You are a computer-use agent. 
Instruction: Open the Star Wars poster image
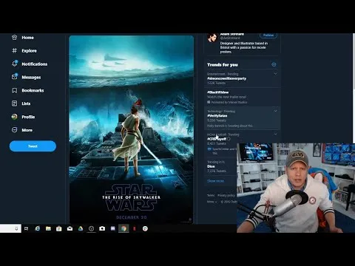[132, 129]
